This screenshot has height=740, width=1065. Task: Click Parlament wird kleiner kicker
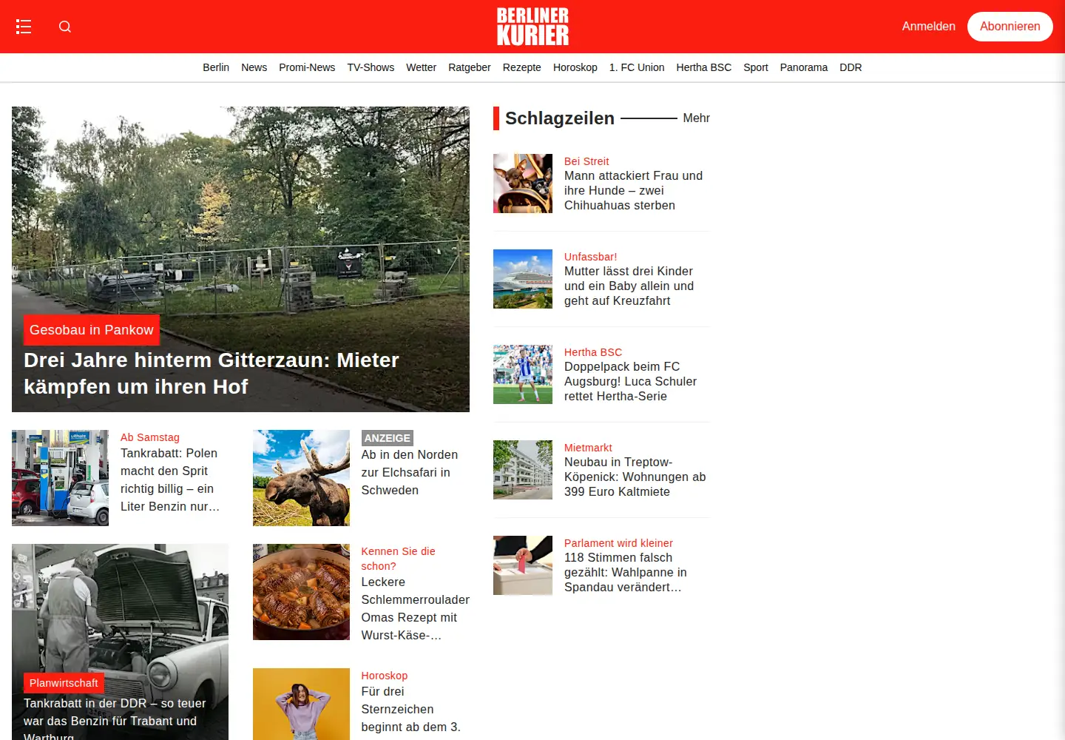click(618, 543)
